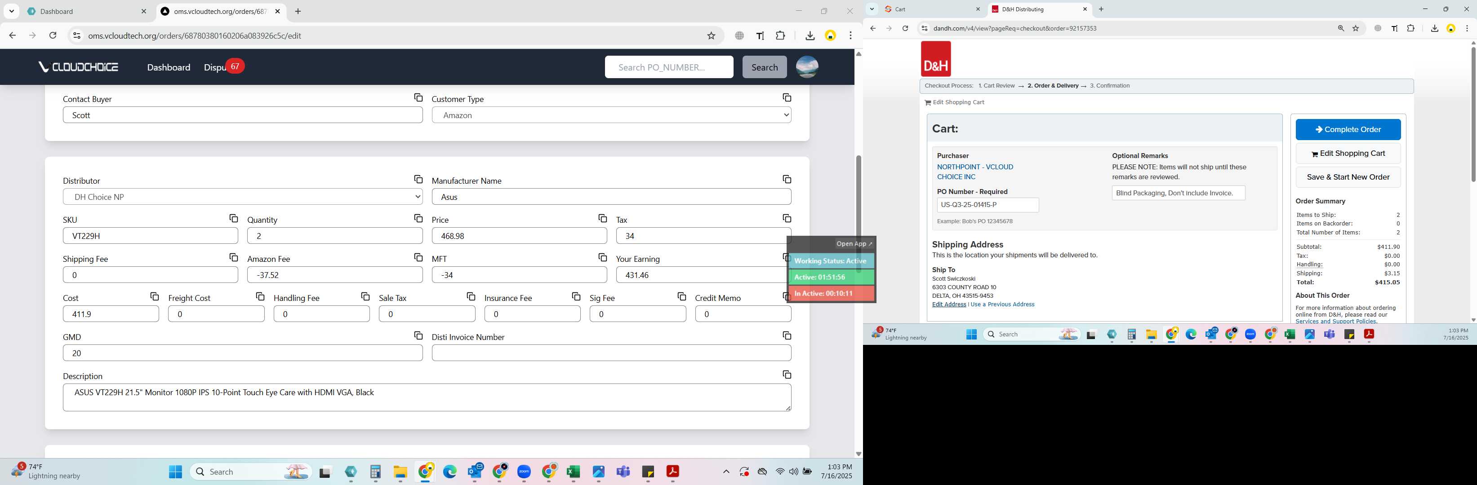Click the volume icon in the system tray
Screen dimensions: 1477x485
tap(793, 472)
